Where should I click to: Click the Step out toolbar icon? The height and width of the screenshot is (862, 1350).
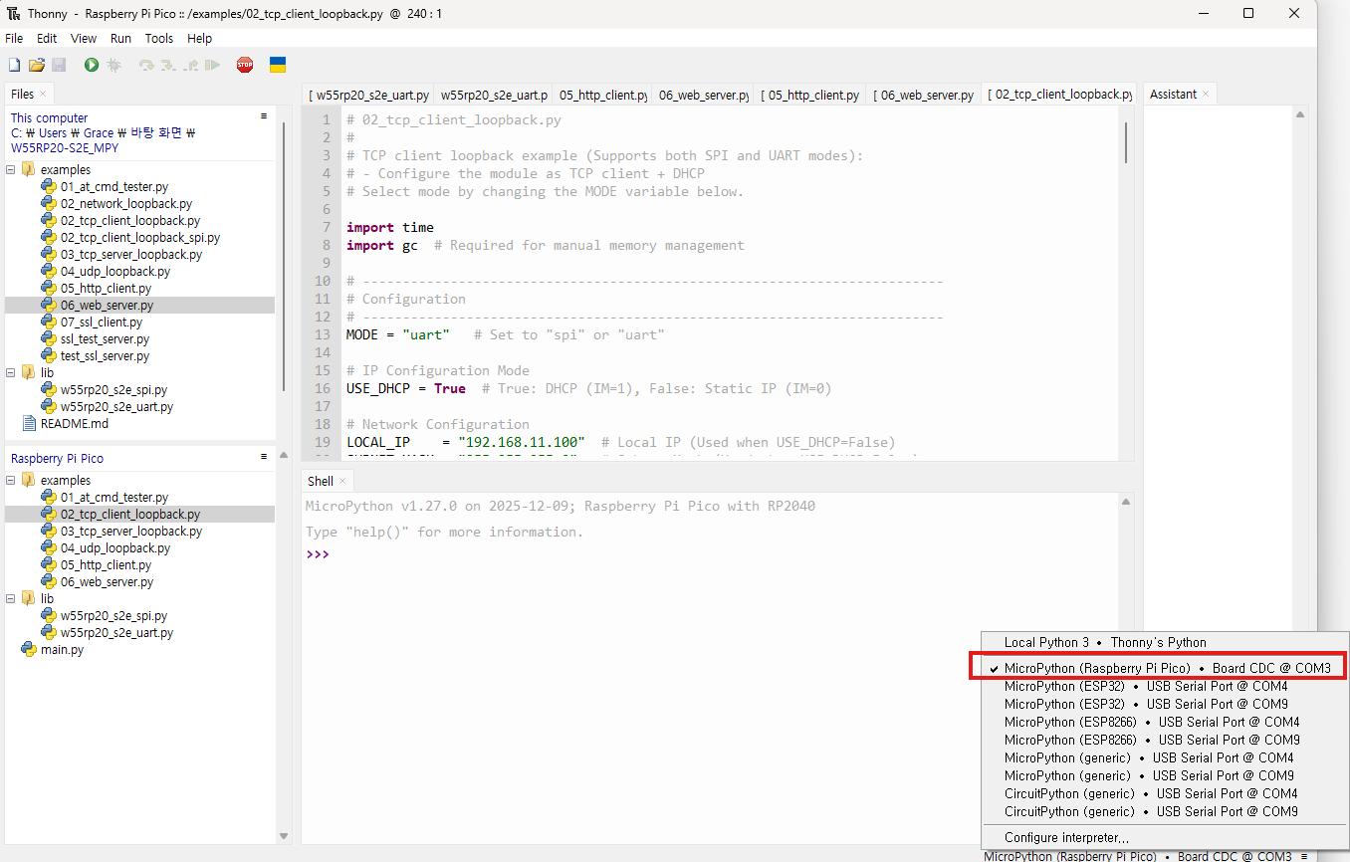[190, 65]
